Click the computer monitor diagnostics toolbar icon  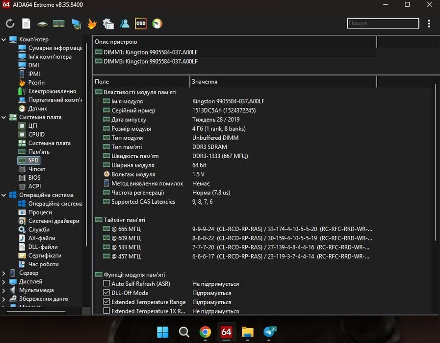pyautogui.click(x=76, y=24)
